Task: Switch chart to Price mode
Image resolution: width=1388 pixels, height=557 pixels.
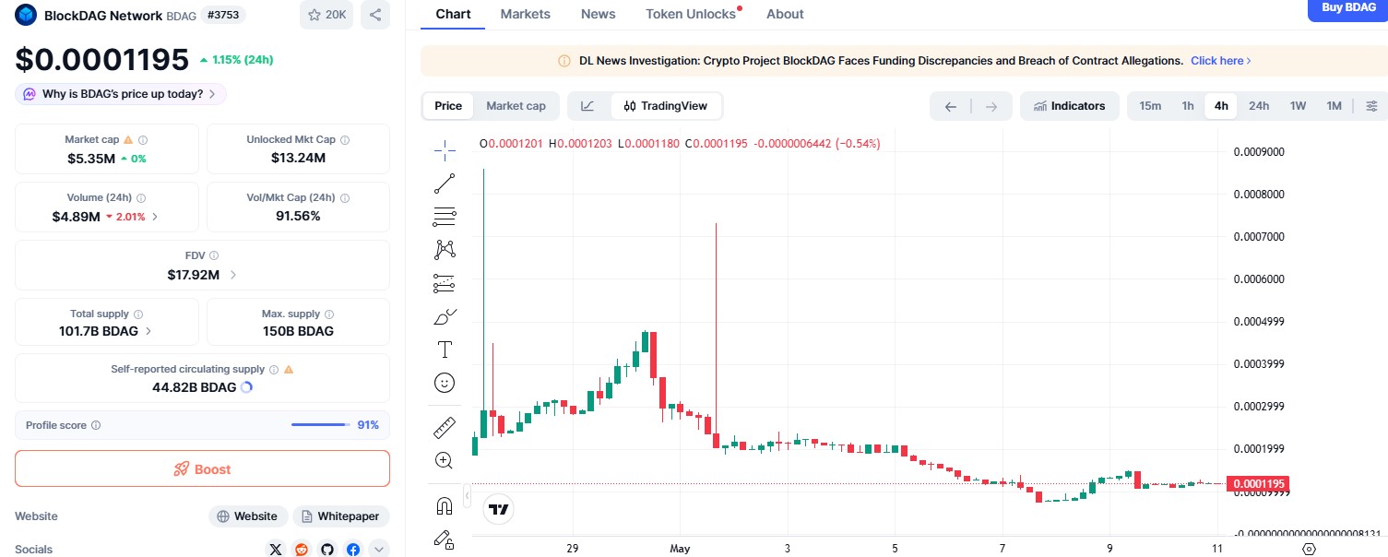Action: pyautogui.click(x=448, y=106)
